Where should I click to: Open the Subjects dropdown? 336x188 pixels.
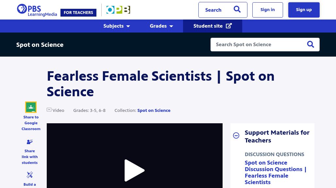tap(116, 26)
